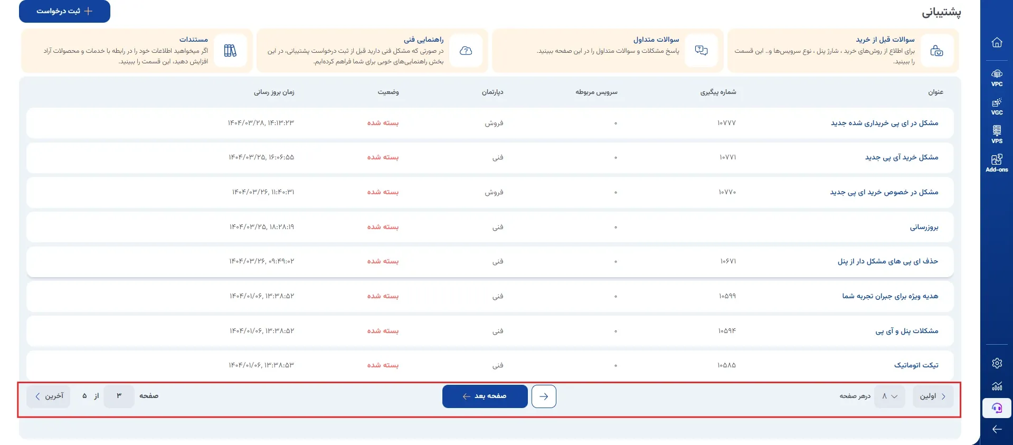Collapse the sidebar with the arrow icon

997,429
